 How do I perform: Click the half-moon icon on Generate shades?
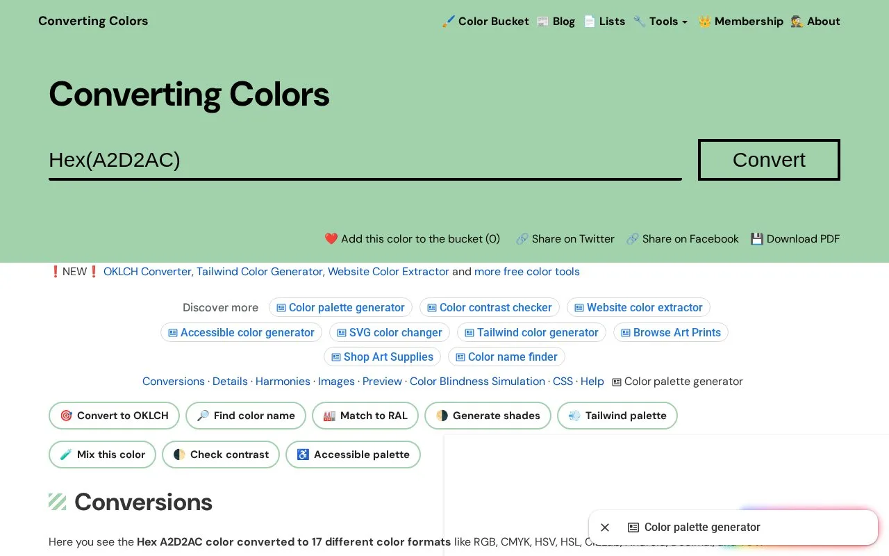442,416
